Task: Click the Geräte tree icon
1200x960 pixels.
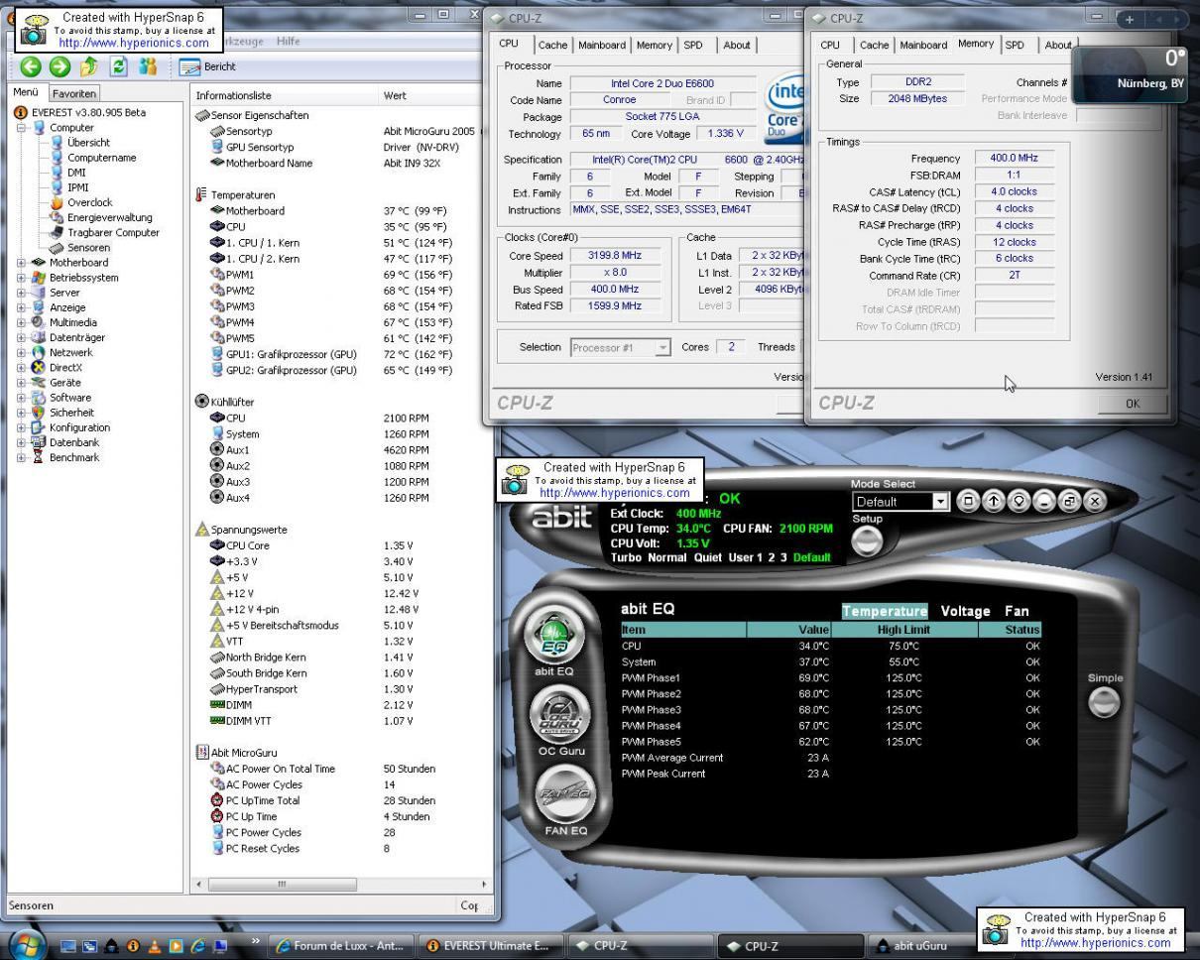Action: [x=39, y=382]
